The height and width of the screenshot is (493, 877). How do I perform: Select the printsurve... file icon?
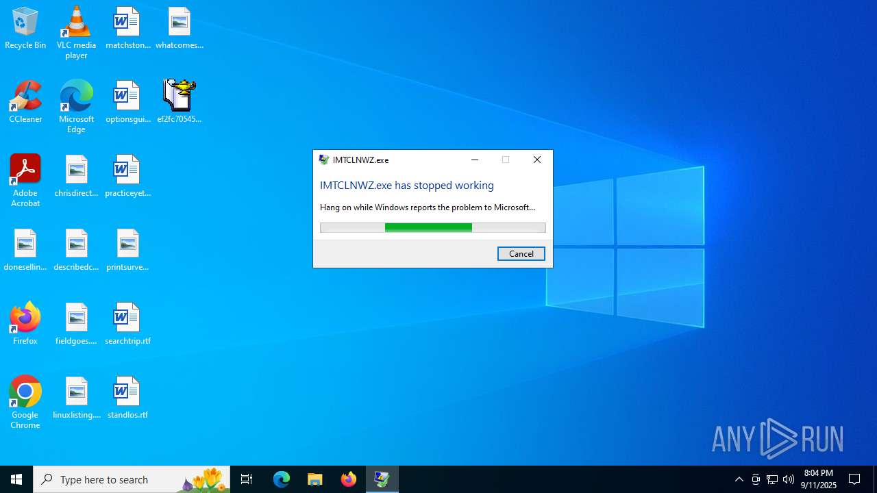(x=127, y=250)
